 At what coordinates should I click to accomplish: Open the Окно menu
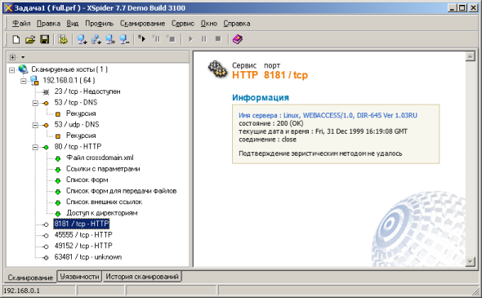click(208, 24)
